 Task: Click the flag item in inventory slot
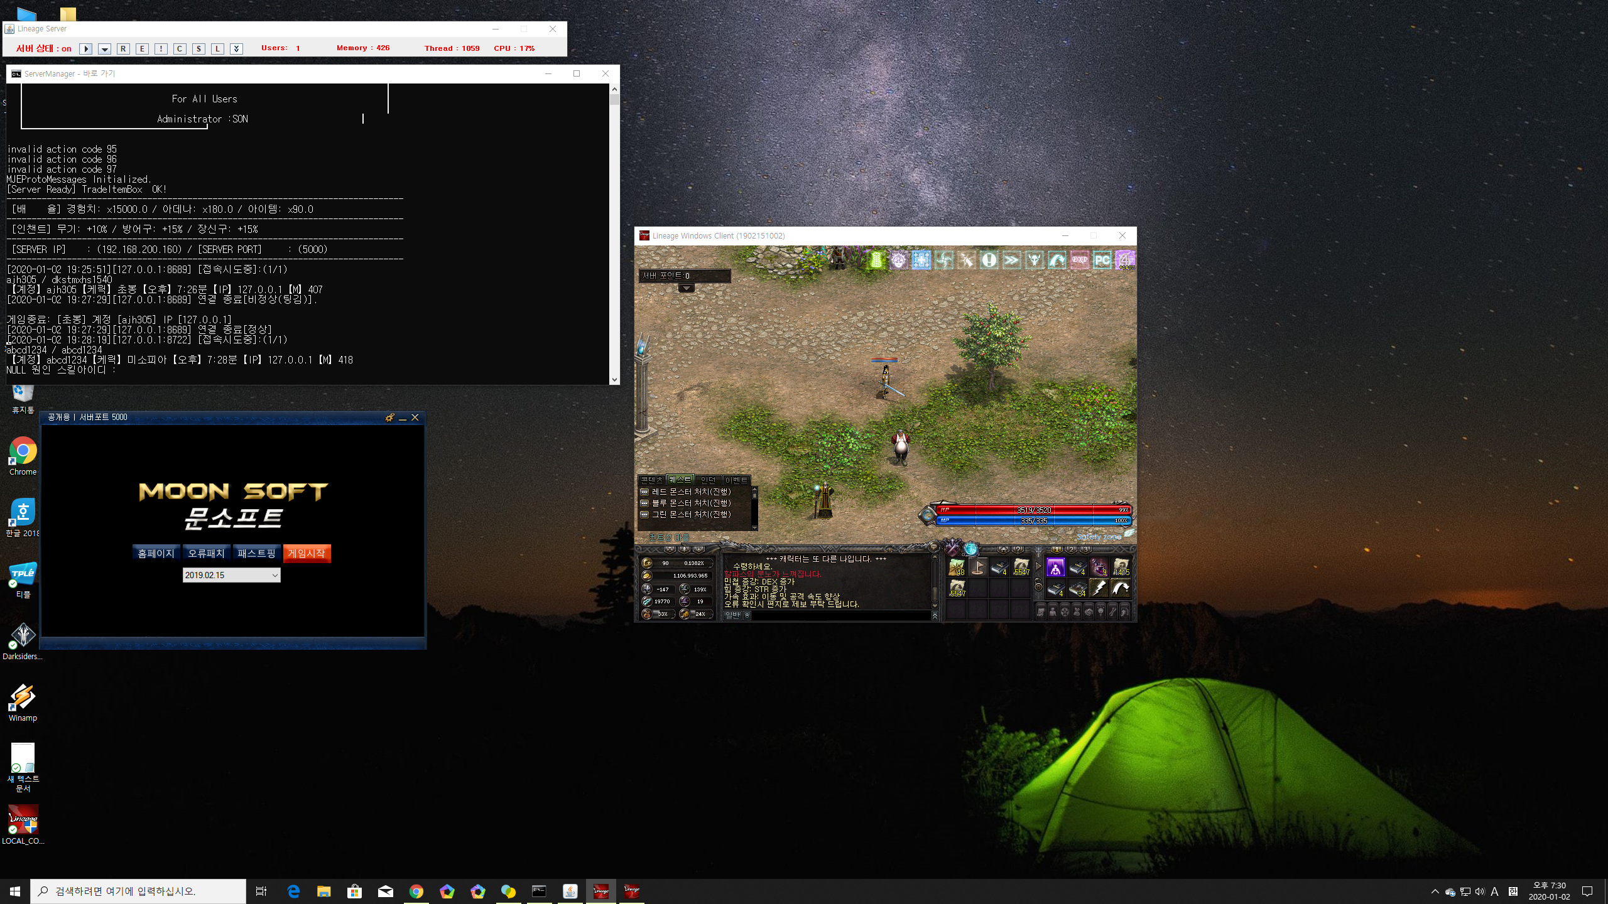click(x=978, y=568)
